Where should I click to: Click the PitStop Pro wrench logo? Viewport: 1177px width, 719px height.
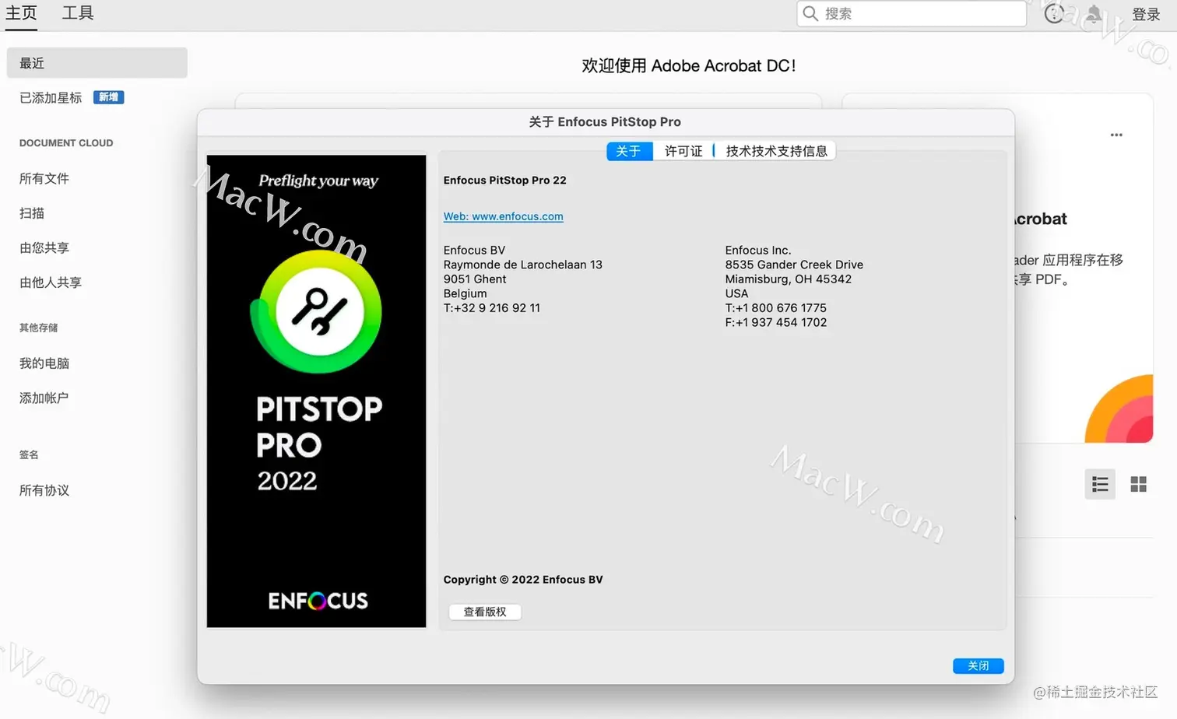coord(317,311)
